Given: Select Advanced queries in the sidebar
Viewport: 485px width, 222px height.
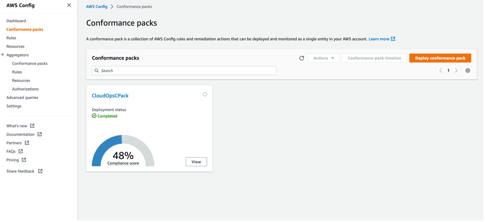Looking at the screenshot, I should tap(22, 98).
